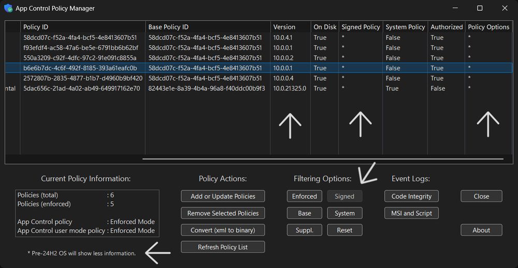Click version cell 10.0.4.1

pos(282,37)
